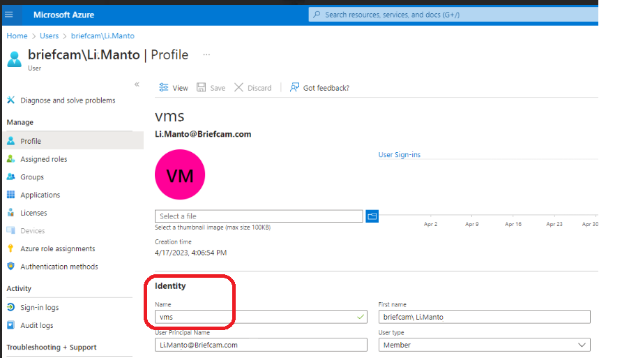Go to Users breadcrumb link
629x358 pixels.
tap(49, 36)
